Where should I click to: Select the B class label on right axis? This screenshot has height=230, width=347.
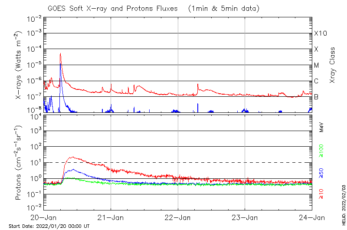316,97
